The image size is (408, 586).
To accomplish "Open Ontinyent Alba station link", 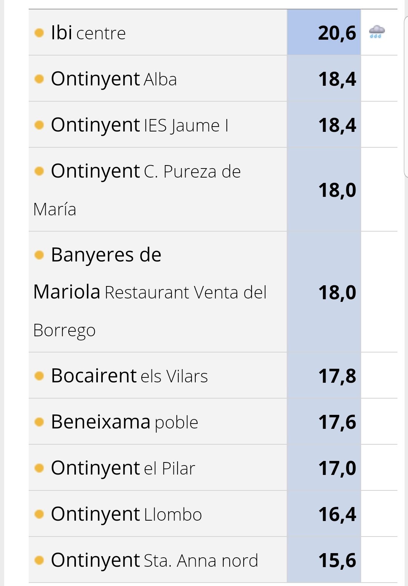I will point(114,79).
